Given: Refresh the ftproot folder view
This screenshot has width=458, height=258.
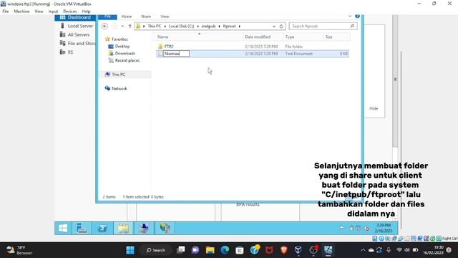Looking at the screenshot, I should pos(281,27).
